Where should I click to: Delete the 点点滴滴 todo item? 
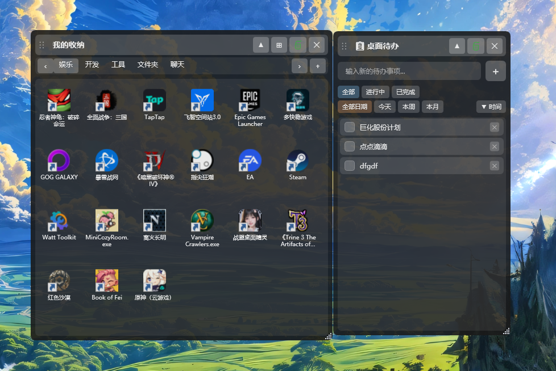click(494, 146)
